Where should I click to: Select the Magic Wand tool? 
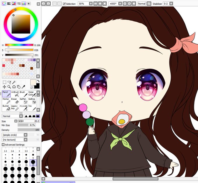[14, 82]
